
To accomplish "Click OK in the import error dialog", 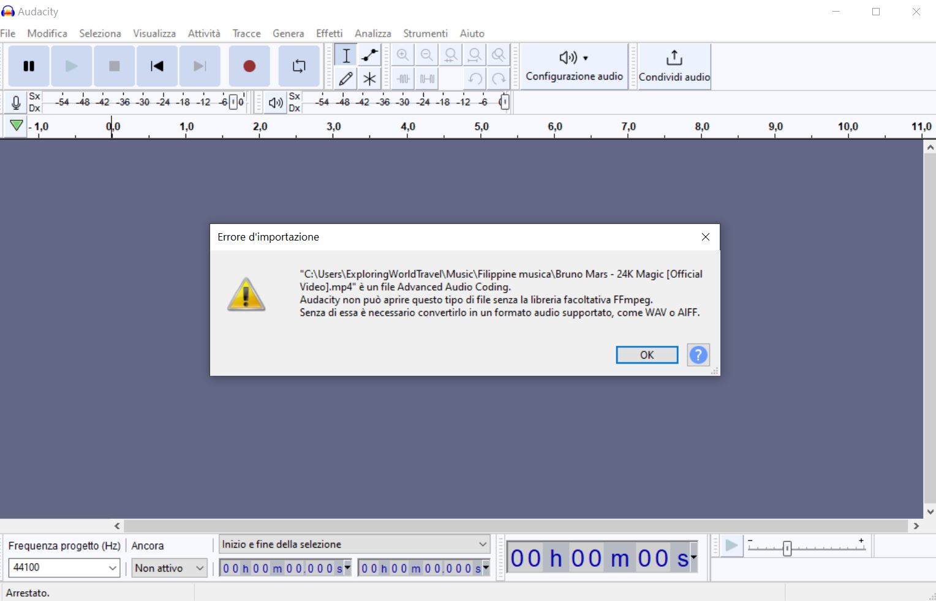I will tap(647, 355).
